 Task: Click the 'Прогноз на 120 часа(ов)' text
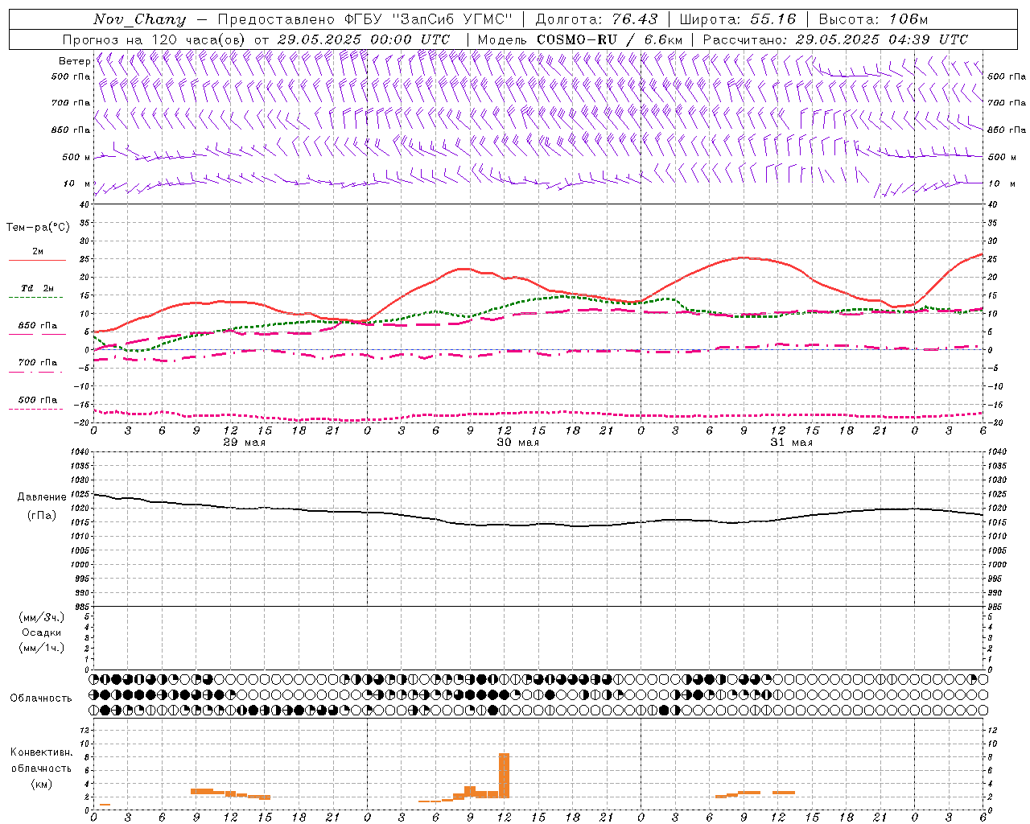(155, 39)
